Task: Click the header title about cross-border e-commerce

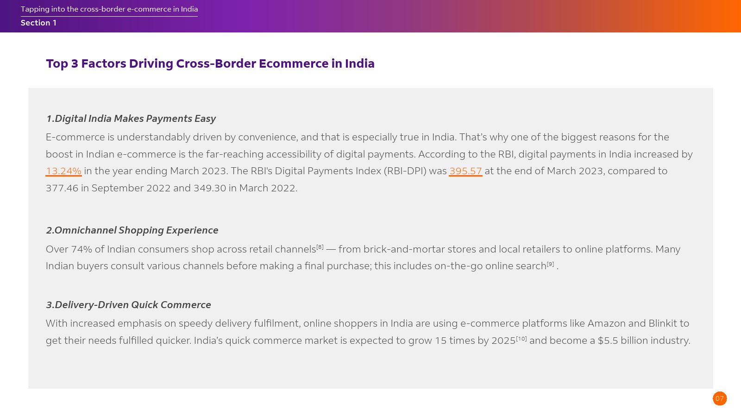Action: tap(109, 9)
